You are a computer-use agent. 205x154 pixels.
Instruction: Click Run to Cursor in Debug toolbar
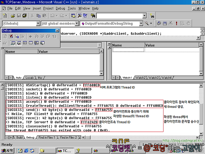coord(54,36)
